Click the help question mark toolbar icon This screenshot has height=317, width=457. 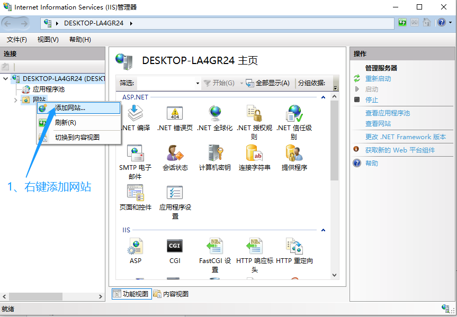(x=442, y=23)
